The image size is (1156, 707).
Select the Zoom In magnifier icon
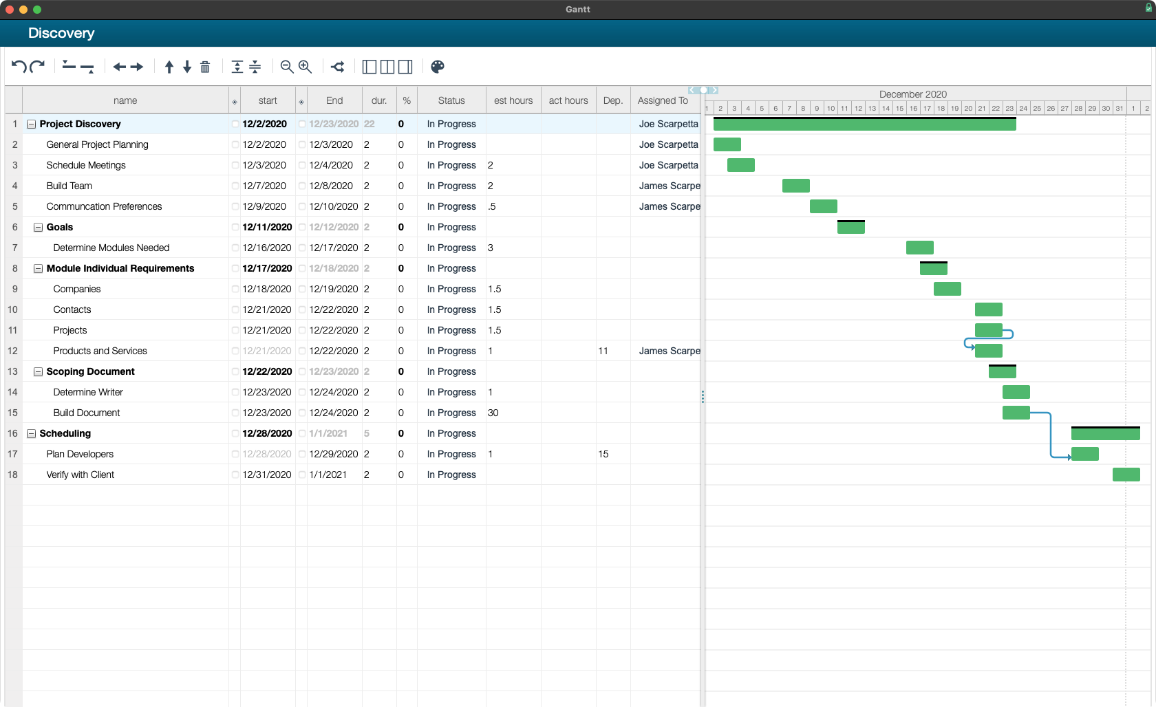pos(305,67)
